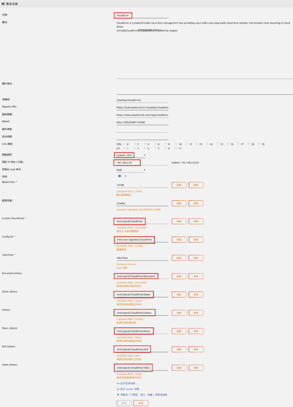The height and width of the screenshot is (407, 293).
Task: Click the WebUI Port field 19798
Action: click(x=142, y=186)
